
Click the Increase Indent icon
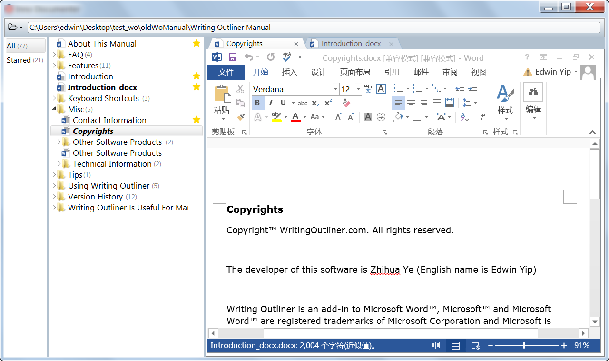[x=472, y=89]
